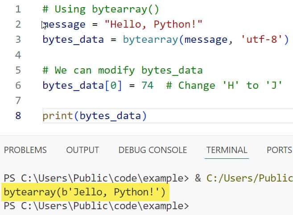This screenshot has height=215, width=293.
Task: Click comment "# Change 'H' to 'J'"
Action: pyautogui.click(x=224, y=86)
